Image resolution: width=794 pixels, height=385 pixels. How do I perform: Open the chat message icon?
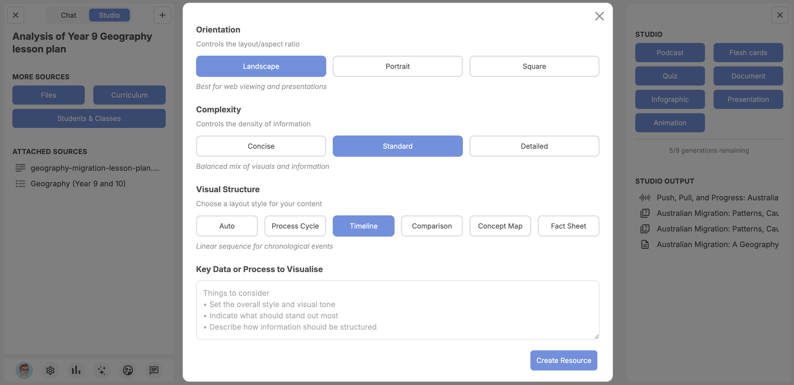click(x=154, y=370)
